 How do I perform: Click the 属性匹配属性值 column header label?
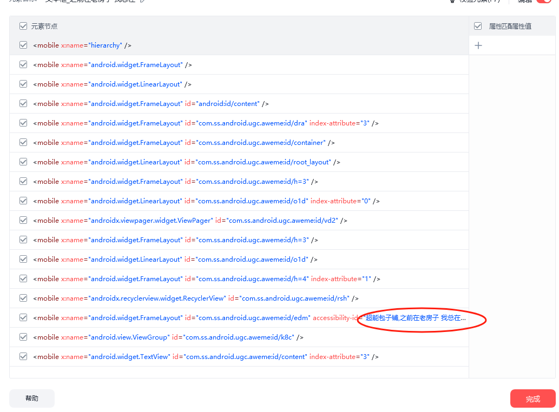pyautogui.click(x=510, y=26)
